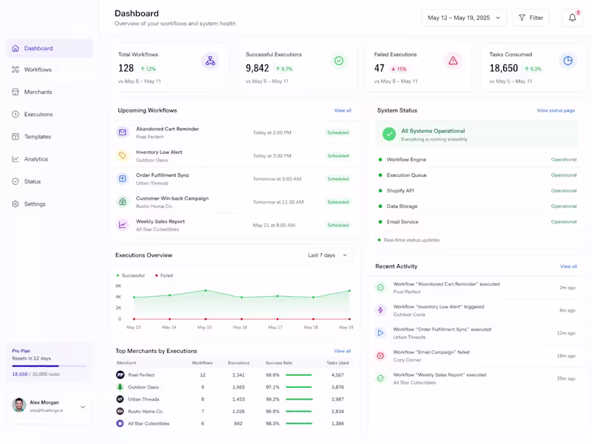Switch to the Merchants section
Image resolution: width=592 pixels, height=444 pixels.
[x=16, y=92]
